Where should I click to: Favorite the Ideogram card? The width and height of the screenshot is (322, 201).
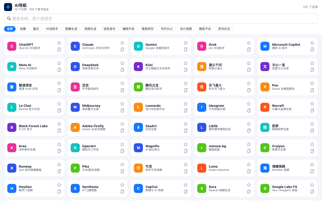249,104
